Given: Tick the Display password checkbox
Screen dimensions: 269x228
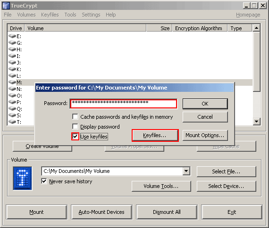Looking at the screenshot, I should click(x=75, y=127).
